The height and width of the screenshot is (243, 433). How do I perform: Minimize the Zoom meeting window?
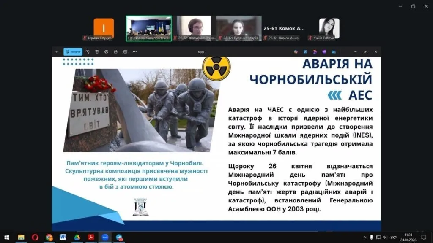[400, 6]
